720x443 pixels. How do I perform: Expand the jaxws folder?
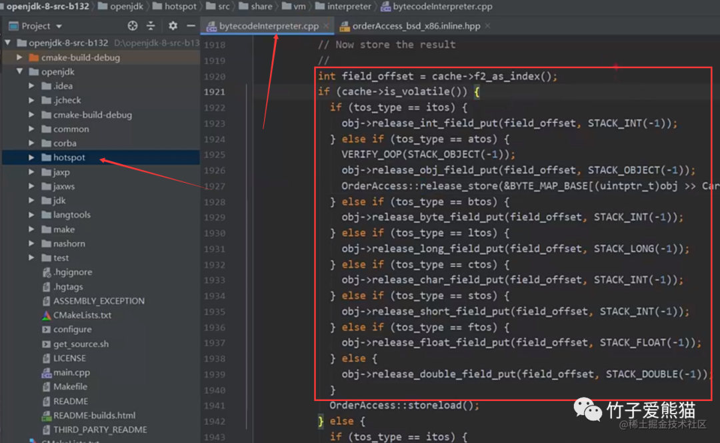(31, 187)
